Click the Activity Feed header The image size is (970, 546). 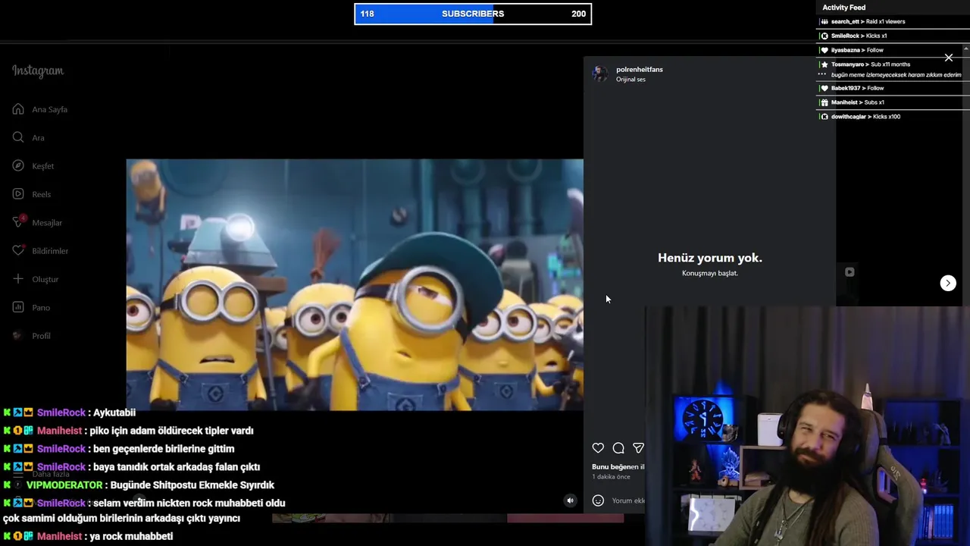843,8
